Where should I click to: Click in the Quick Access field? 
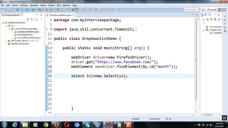(191, 10)
